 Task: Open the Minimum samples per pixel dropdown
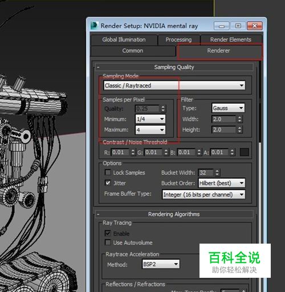point(150,119)
